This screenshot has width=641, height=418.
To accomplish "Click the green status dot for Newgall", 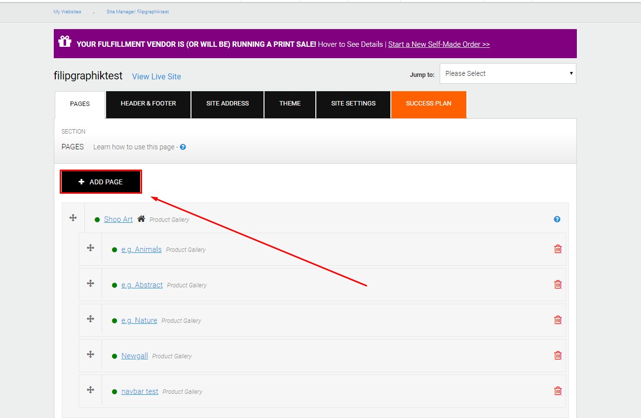I will click(x=114, y=356).
